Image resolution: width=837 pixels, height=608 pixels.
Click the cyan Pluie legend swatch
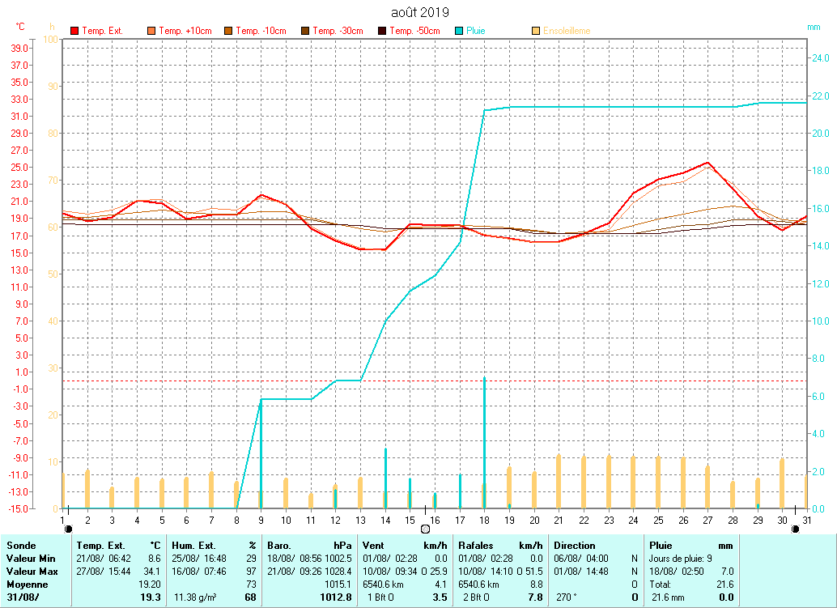459,31
